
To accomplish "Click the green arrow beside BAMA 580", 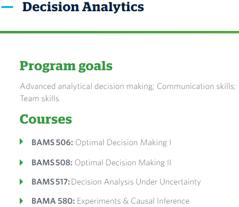I will 22,201.
